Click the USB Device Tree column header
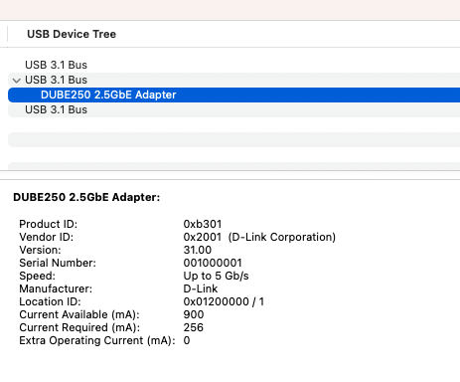The width and height of the screenshot is (460, 382). coord(72,34)
